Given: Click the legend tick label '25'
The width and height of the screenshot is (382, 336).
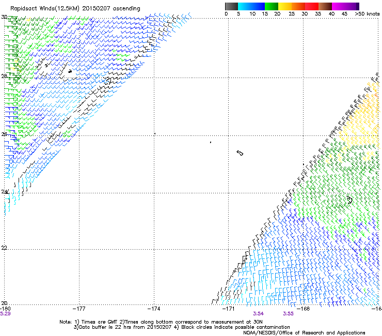Looking at the screenshot, I should tap(292, 14).
